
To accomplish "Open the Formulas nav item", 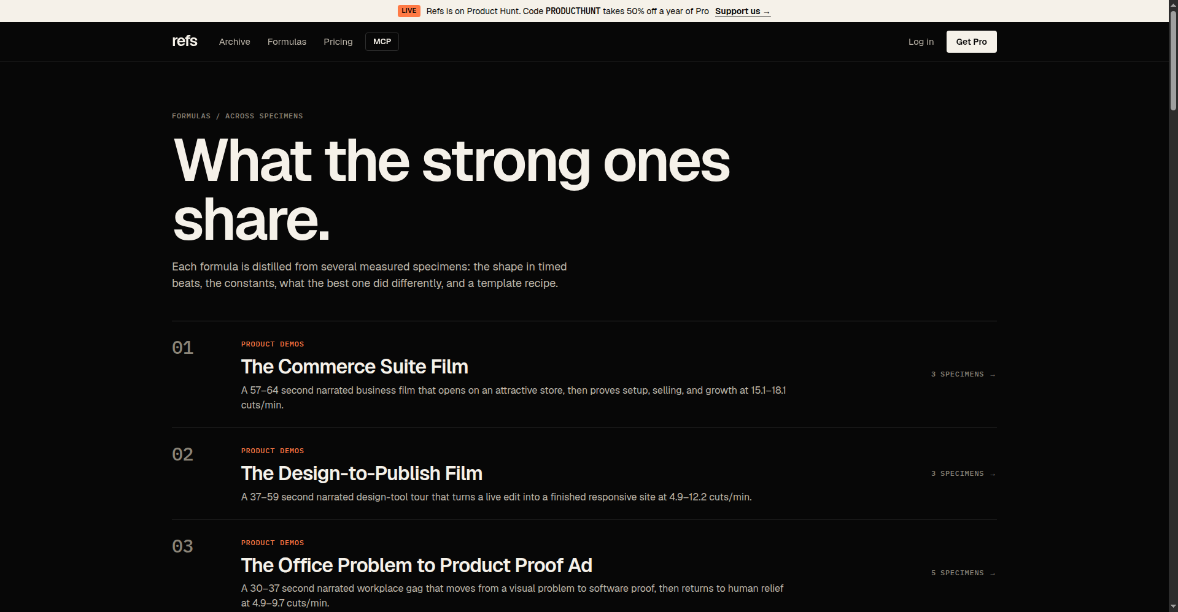I will click(287, 42).
